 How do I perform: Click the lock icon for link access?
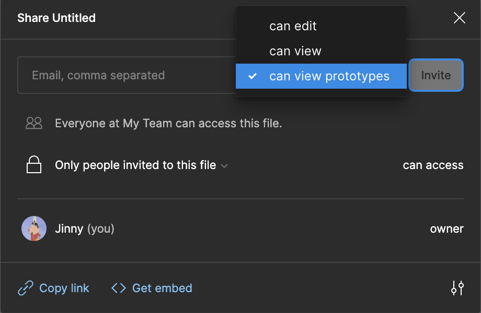click(34, 165)
